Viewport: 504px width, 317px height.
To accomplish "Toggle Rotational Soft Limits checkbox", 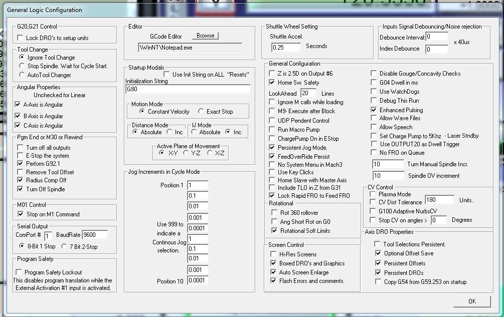I will (x=274, y=230).
